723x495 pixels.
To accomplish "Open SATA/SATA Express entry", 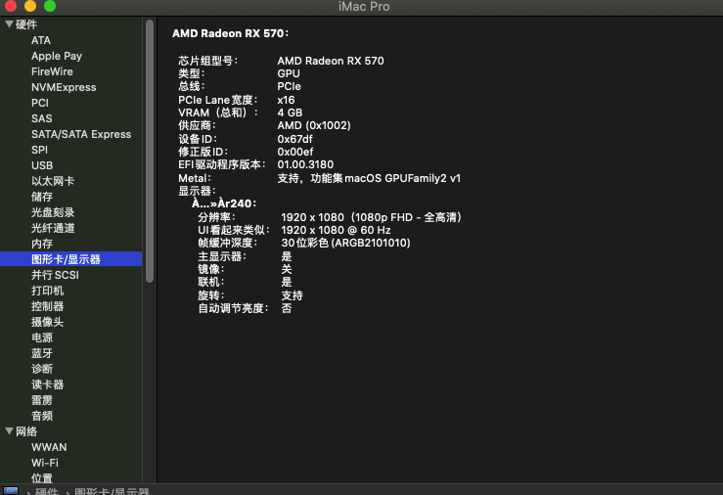I will pyautogui.click(x=81, y=135).
